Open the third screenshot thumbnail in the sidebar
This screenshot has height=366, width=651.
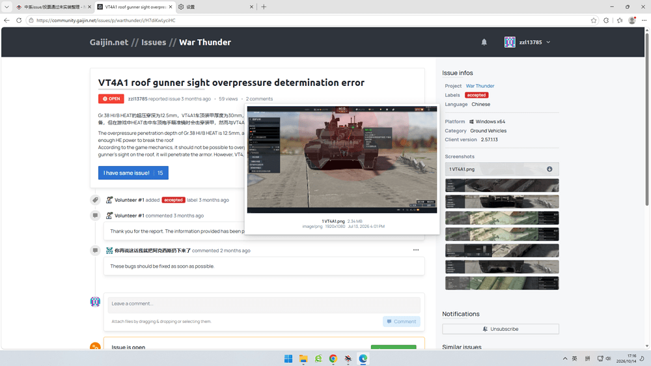pyautogui.click(x=501, y=218)
